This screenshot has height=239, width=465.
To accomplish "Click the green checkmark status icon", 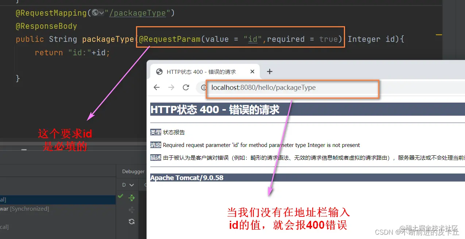I will (120, 197).
